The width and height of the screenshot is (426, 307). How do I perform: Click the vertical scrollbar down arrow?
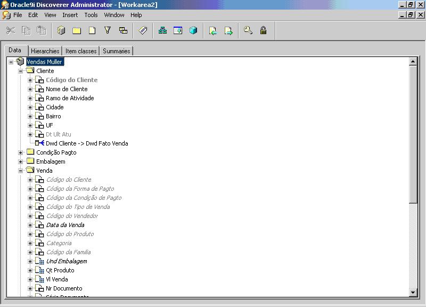pos(413,293)
